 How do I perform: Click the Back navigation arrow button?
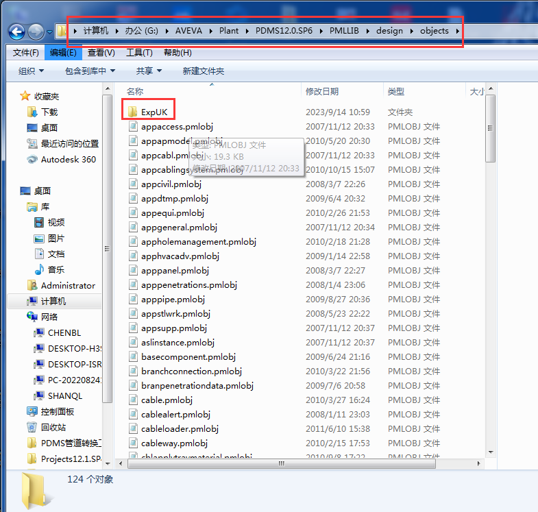(16, 32)
